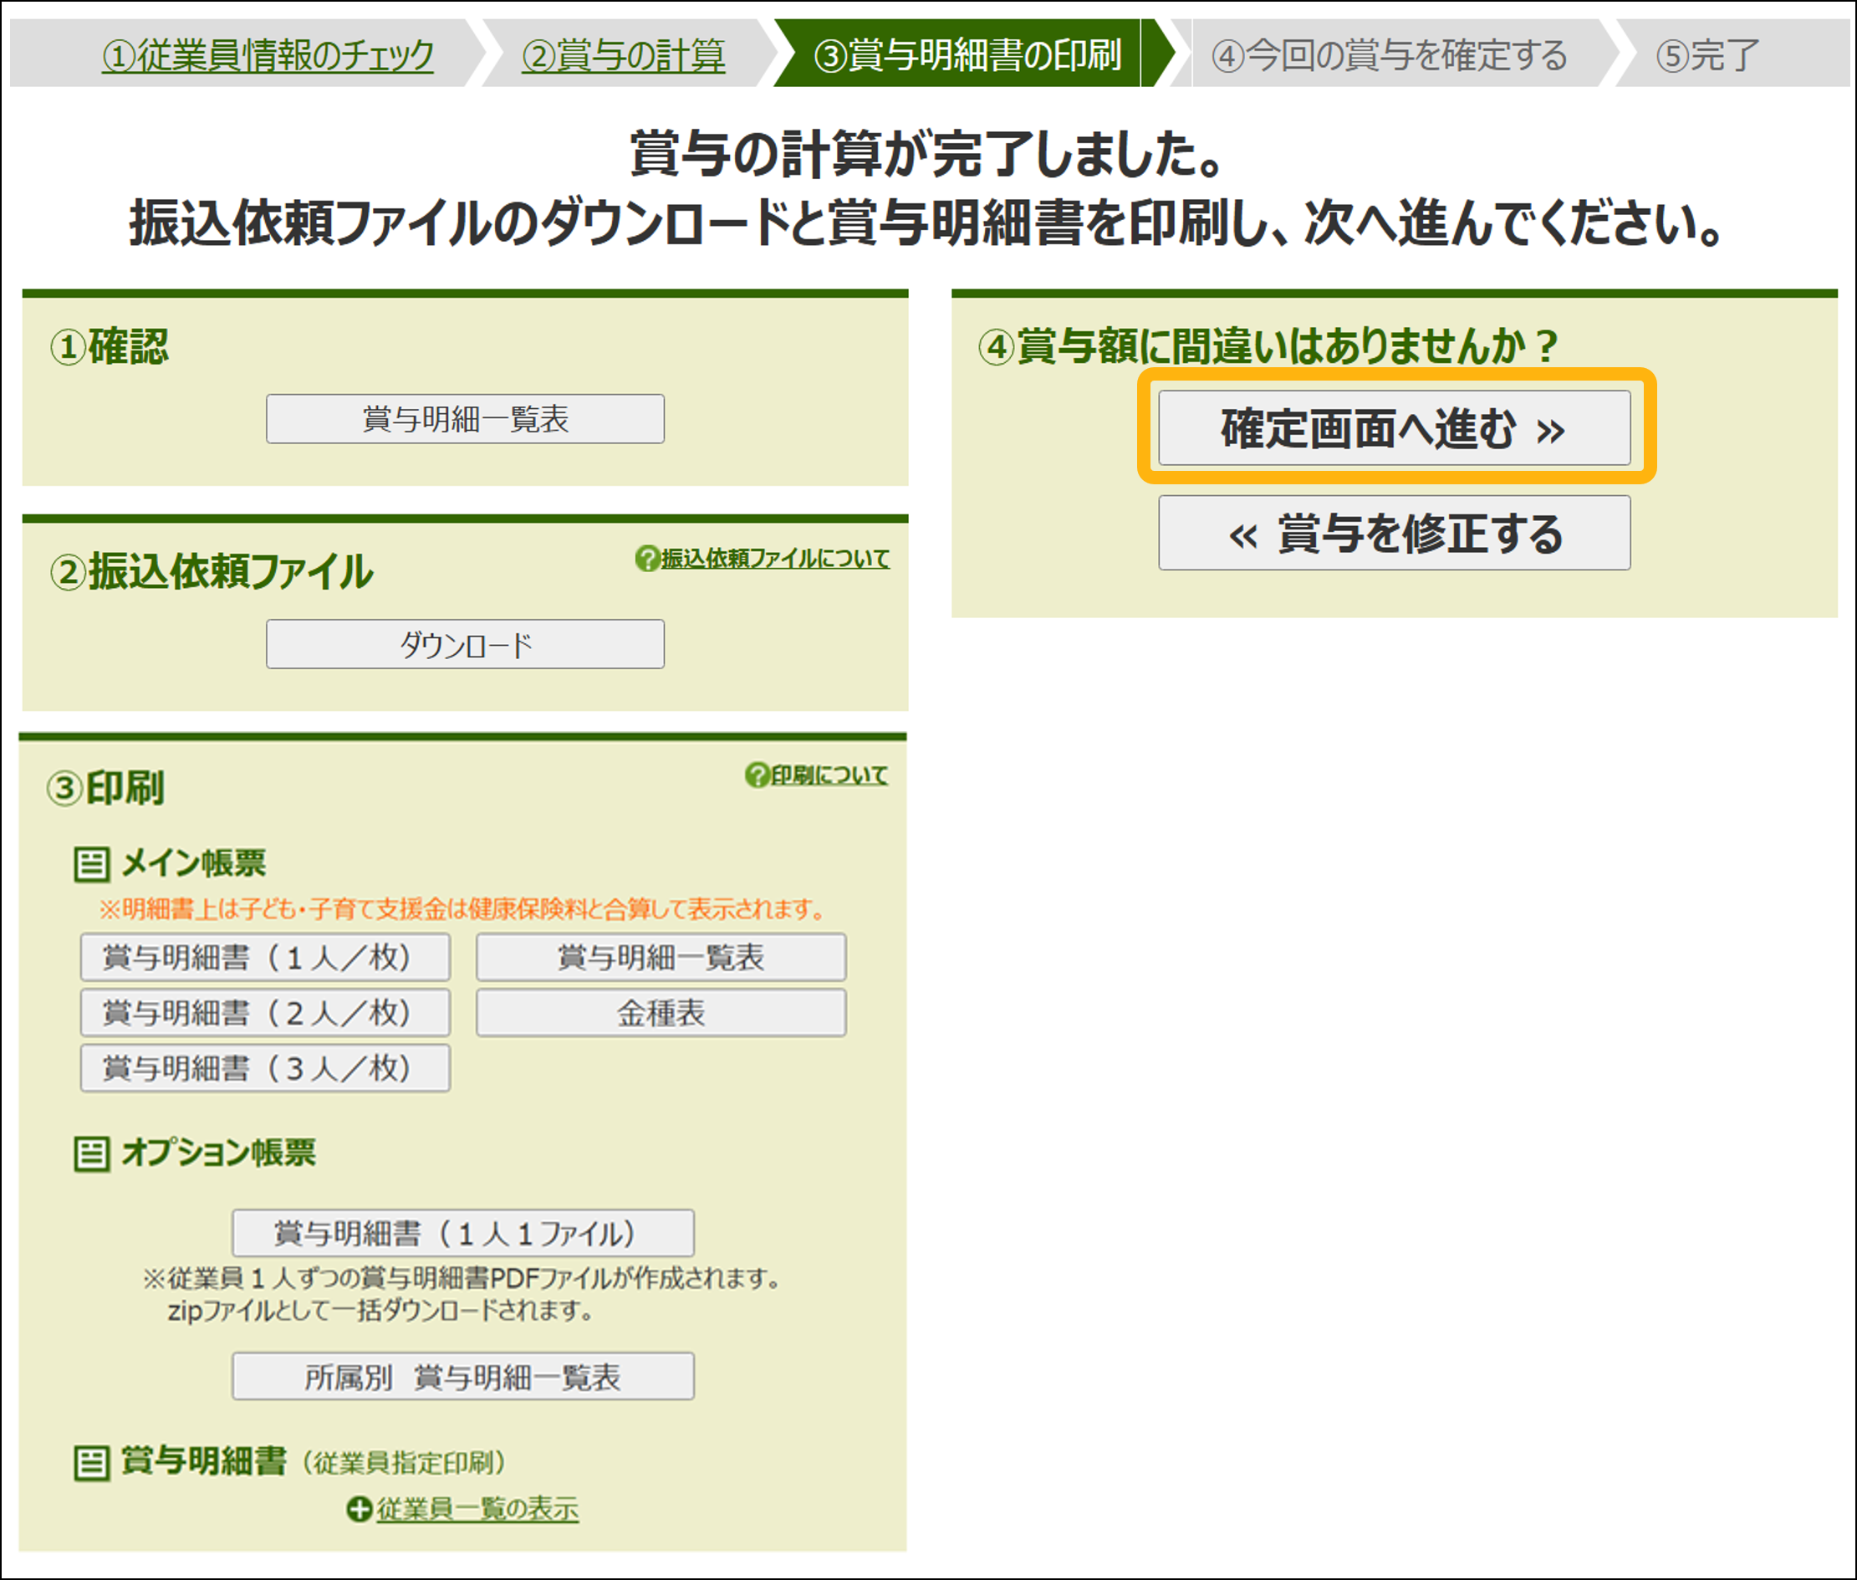Open 所属別 賞与明細一覧表
The image size is (1857, 1580).
[x=463, y=1377]
